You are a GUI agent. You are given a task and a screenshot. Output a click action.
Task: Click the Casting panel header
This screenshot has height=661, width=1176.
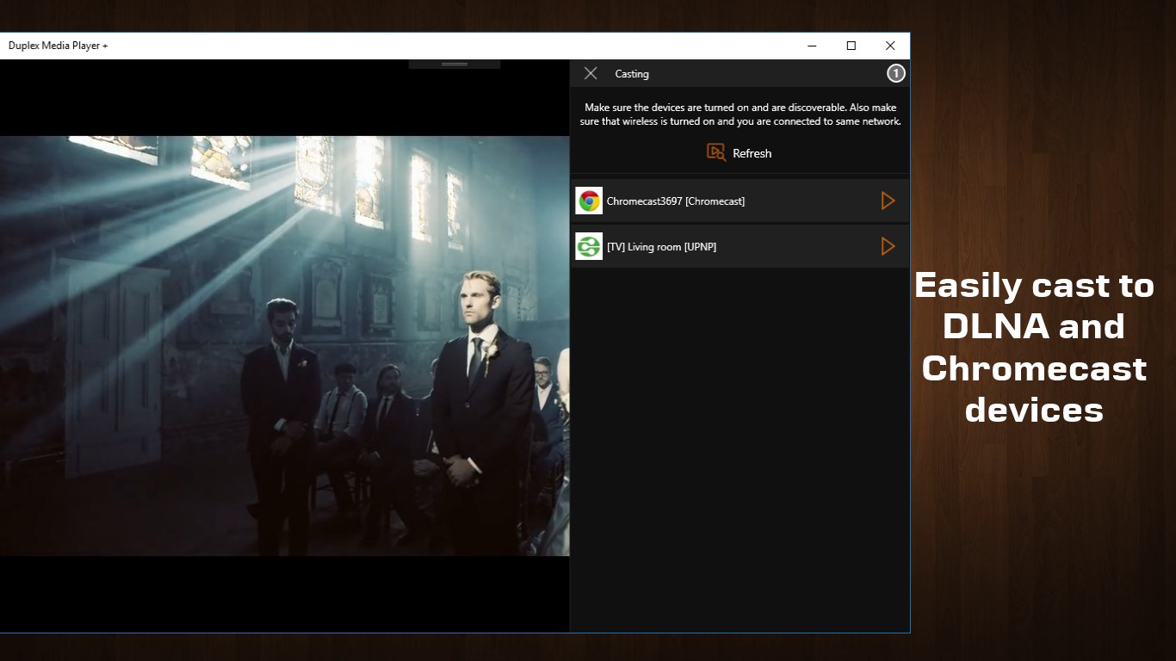click(x=632, y=74)
